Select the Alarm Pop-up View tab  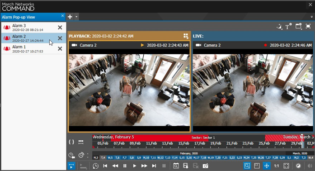[x=19, y=17]
